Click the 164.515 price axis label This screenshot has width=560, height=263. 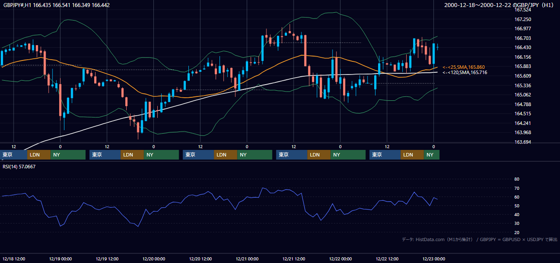[522, 114]
